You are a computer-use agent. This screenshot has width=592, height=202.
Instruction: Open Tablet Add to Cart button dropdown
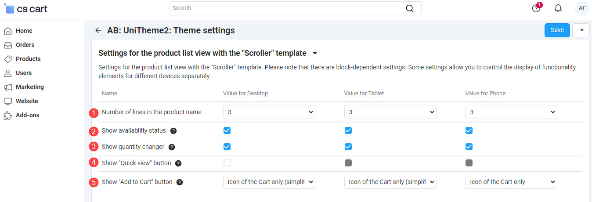click(390, 182)
